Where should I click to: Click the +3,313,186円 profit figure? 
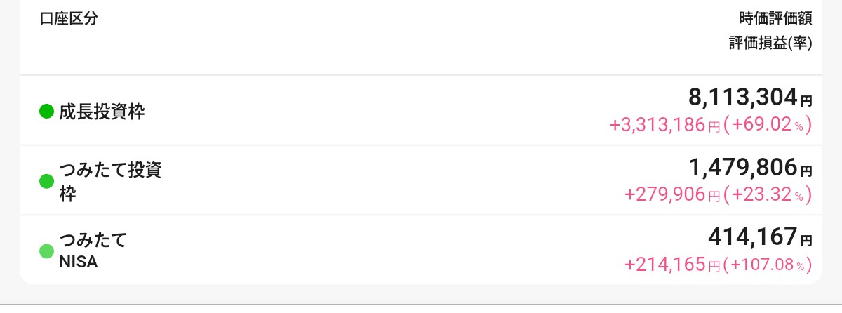point(665,126)
